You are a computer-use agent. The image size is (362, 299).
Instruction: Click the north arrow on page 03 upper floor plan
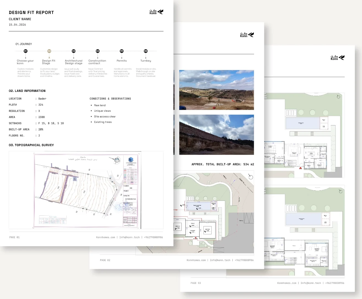click(338, 97)
